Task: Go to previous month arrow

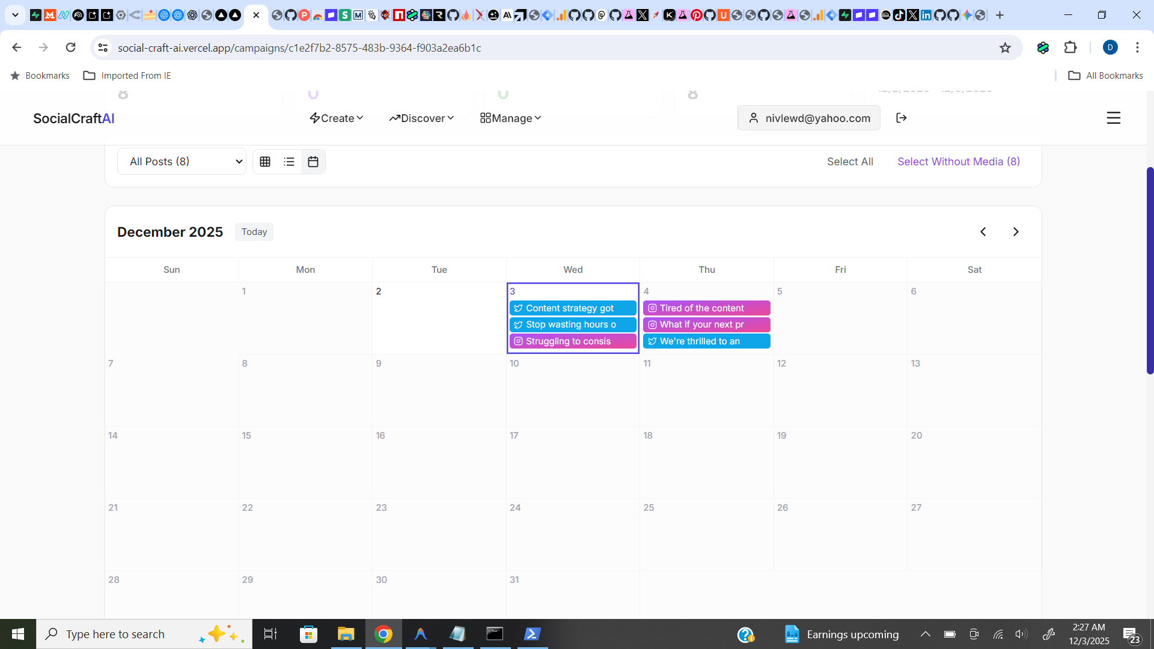Action: click(983, 232)
